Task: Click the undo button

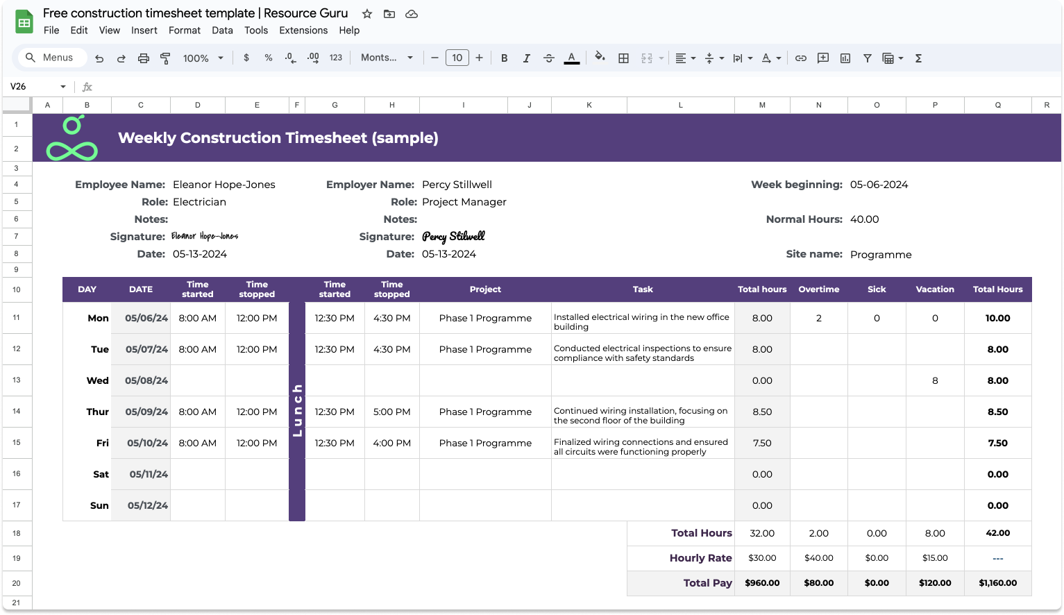Action: (99, 58)
